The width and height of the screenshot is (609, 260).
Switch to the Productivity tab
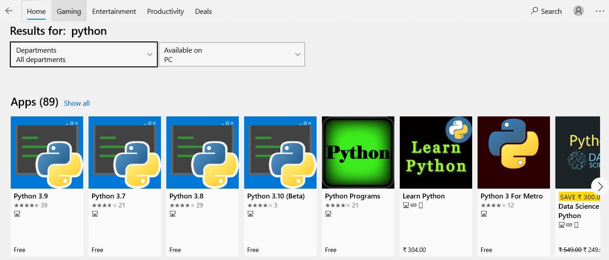pyautogui.click(x=165, y=11)
